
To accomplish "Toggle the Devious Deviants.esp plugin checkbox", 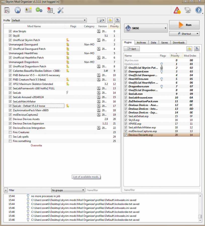I will coord(126,135).
